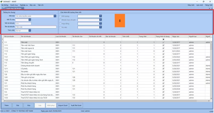Image resolution: width=214 pixels, height=113 pixels.
Task: Toggle Trạng thái sử dụng checkbox for account 111
Action: coord(163,42)
